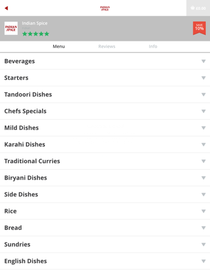Tap the green star rating
The height and width of the screenshot is (280, 210).
click(x=36, y=34)
